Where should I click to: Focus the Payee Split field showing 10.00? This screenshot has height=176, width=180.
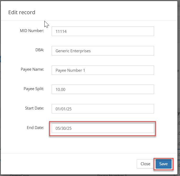click(x=103, y=89)
